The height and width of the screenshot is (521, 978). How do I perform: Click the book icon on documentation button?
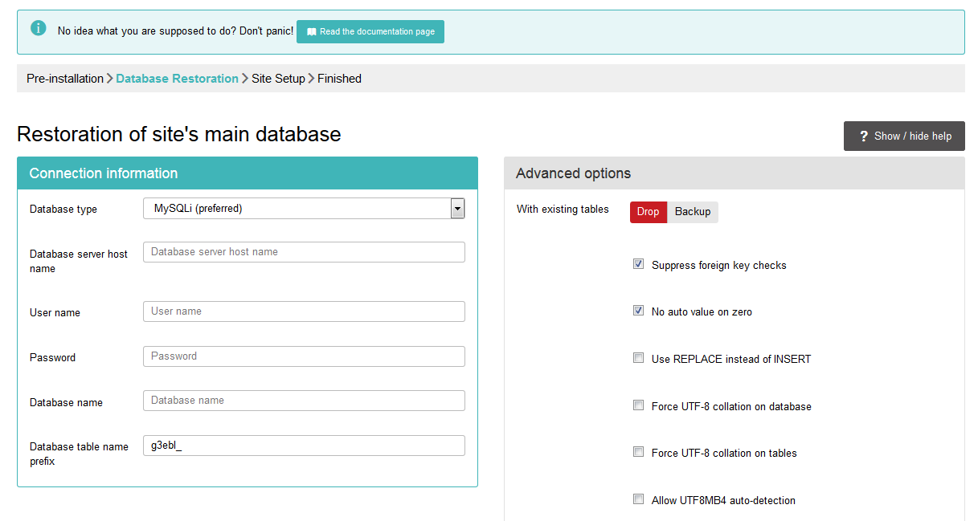tap(312, 32)
